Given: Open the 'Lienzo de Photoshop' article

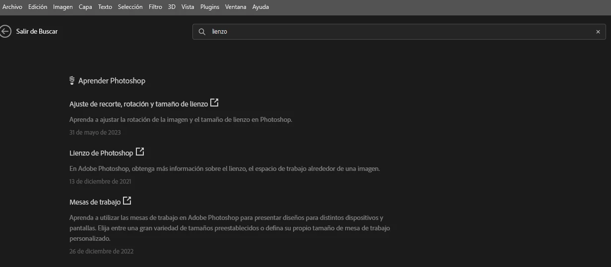Looking at the screenshot, I should [x=101, y=153].
